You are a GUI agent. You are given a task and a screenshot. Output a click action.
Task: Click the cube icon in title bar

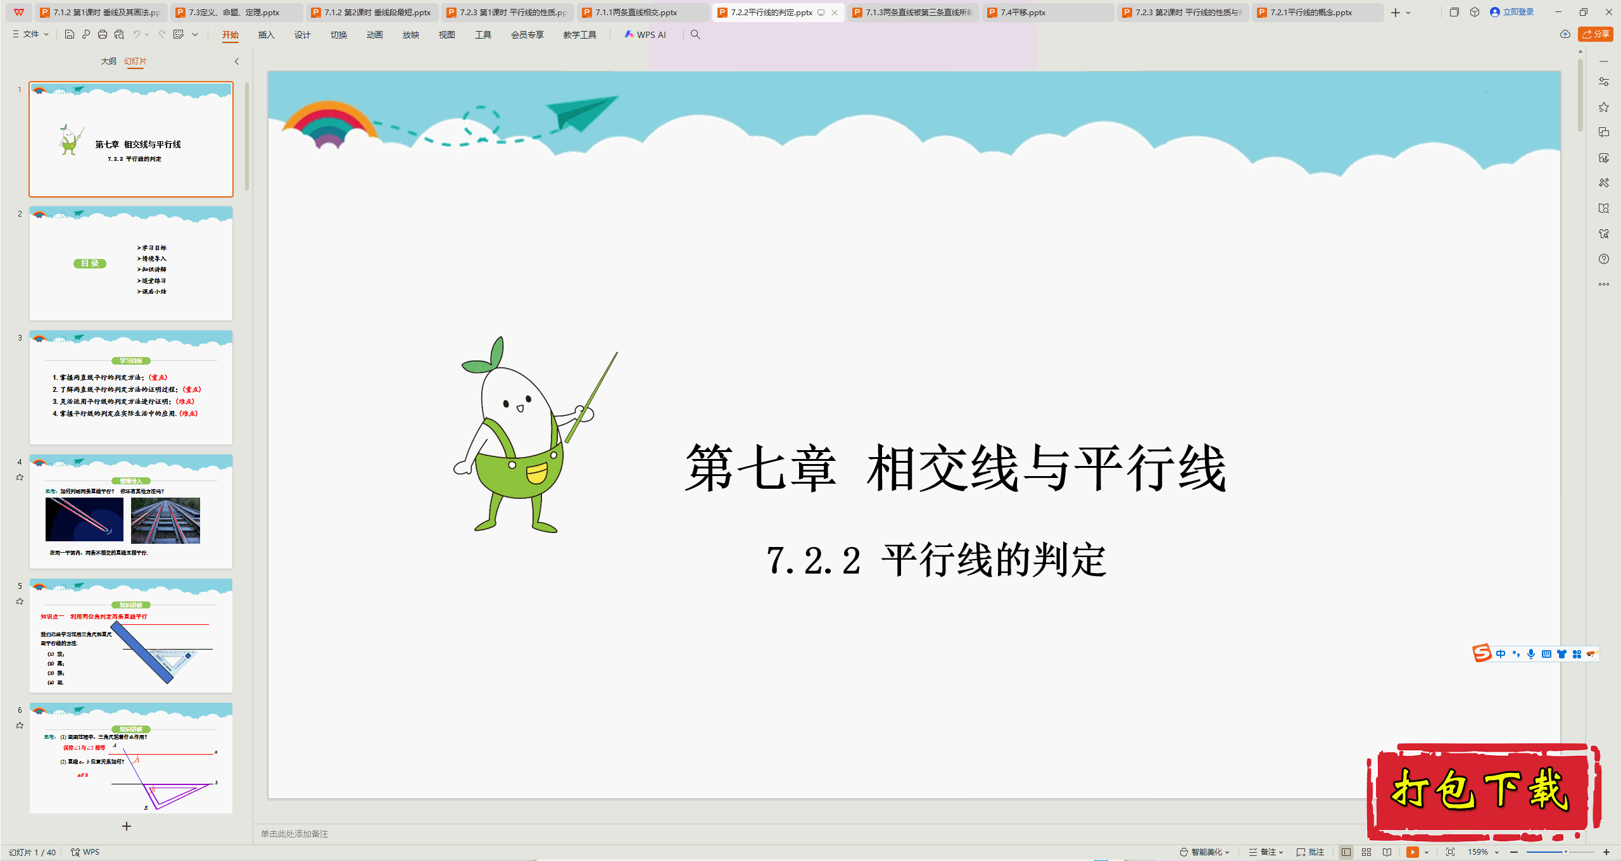pos(1475,12)
